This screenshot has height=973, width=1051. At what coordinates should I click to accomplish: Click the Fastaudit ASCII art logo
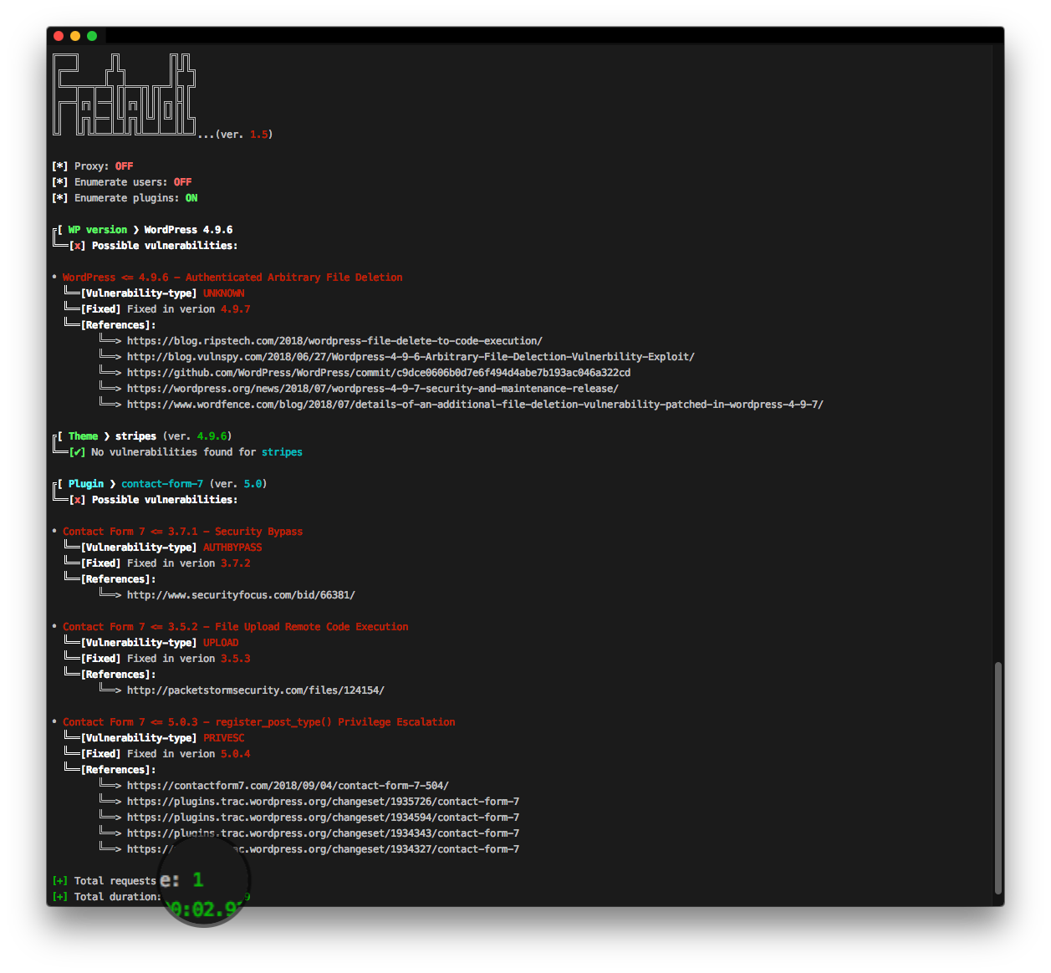tap(125, 94)
